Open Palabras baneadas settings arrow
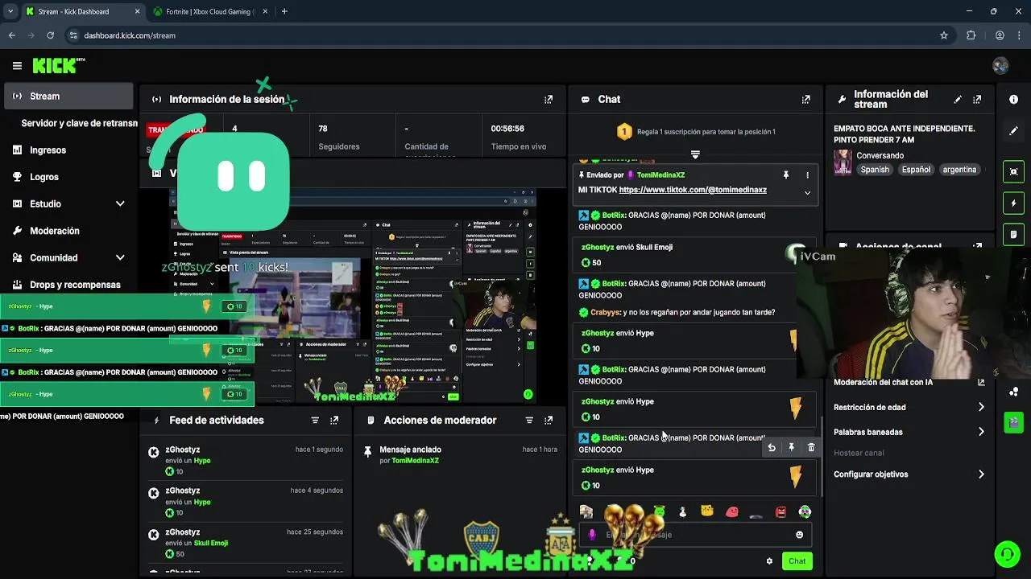Screen dimensions: 1031x579 point(981,433)
